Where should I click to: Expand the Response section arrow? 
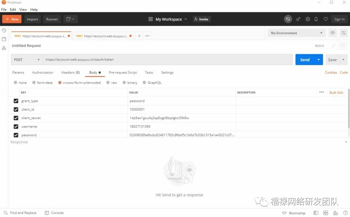(x=346, y=142)
